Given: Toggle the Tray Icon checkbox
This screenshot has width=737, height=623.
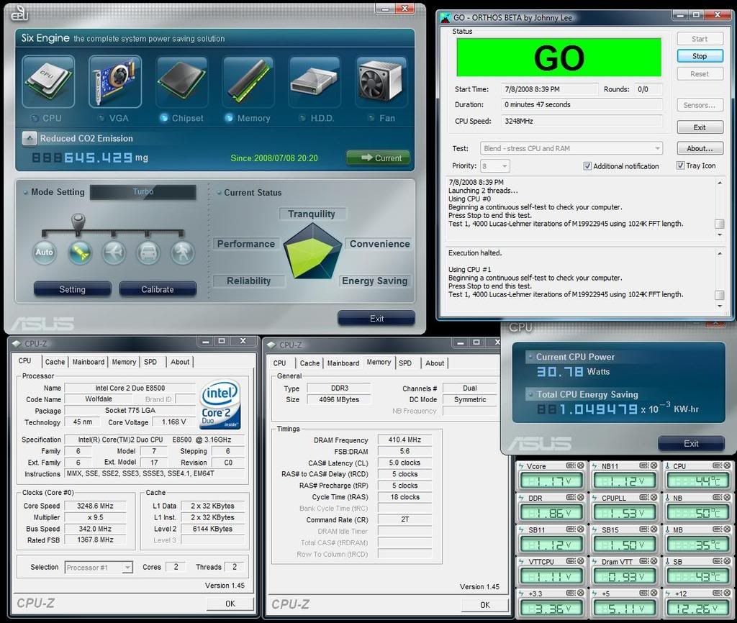Looking at the screenshot, I should point(680,165).
